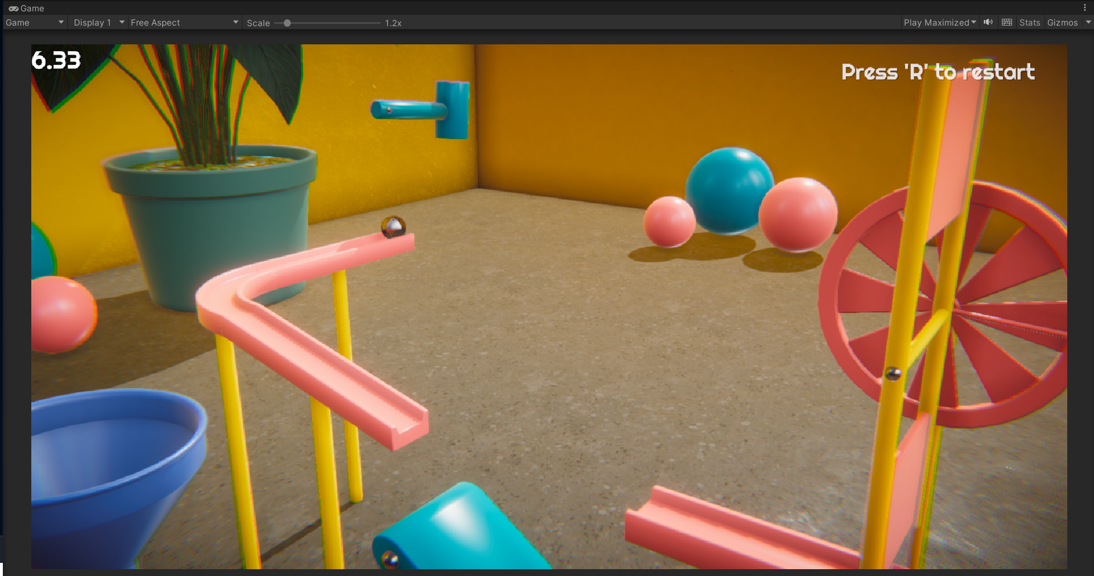
Task: Click the 6.33 timer text
Action: (56, 60)
